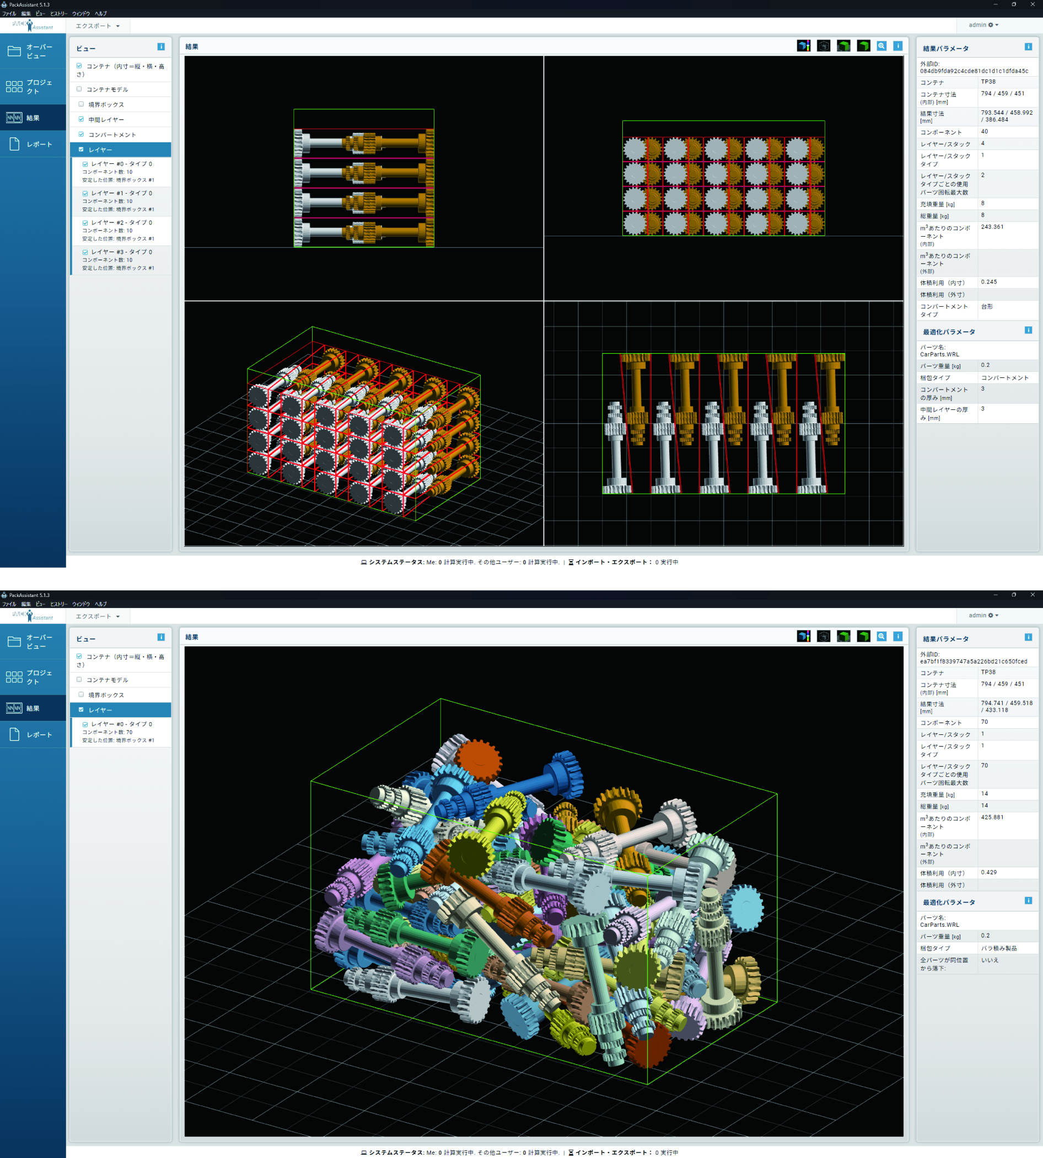Screen dimensions: 1043x1158
Task: Enable 境界ボックス checkbox in the lower window
Action: tap(82, 695)
